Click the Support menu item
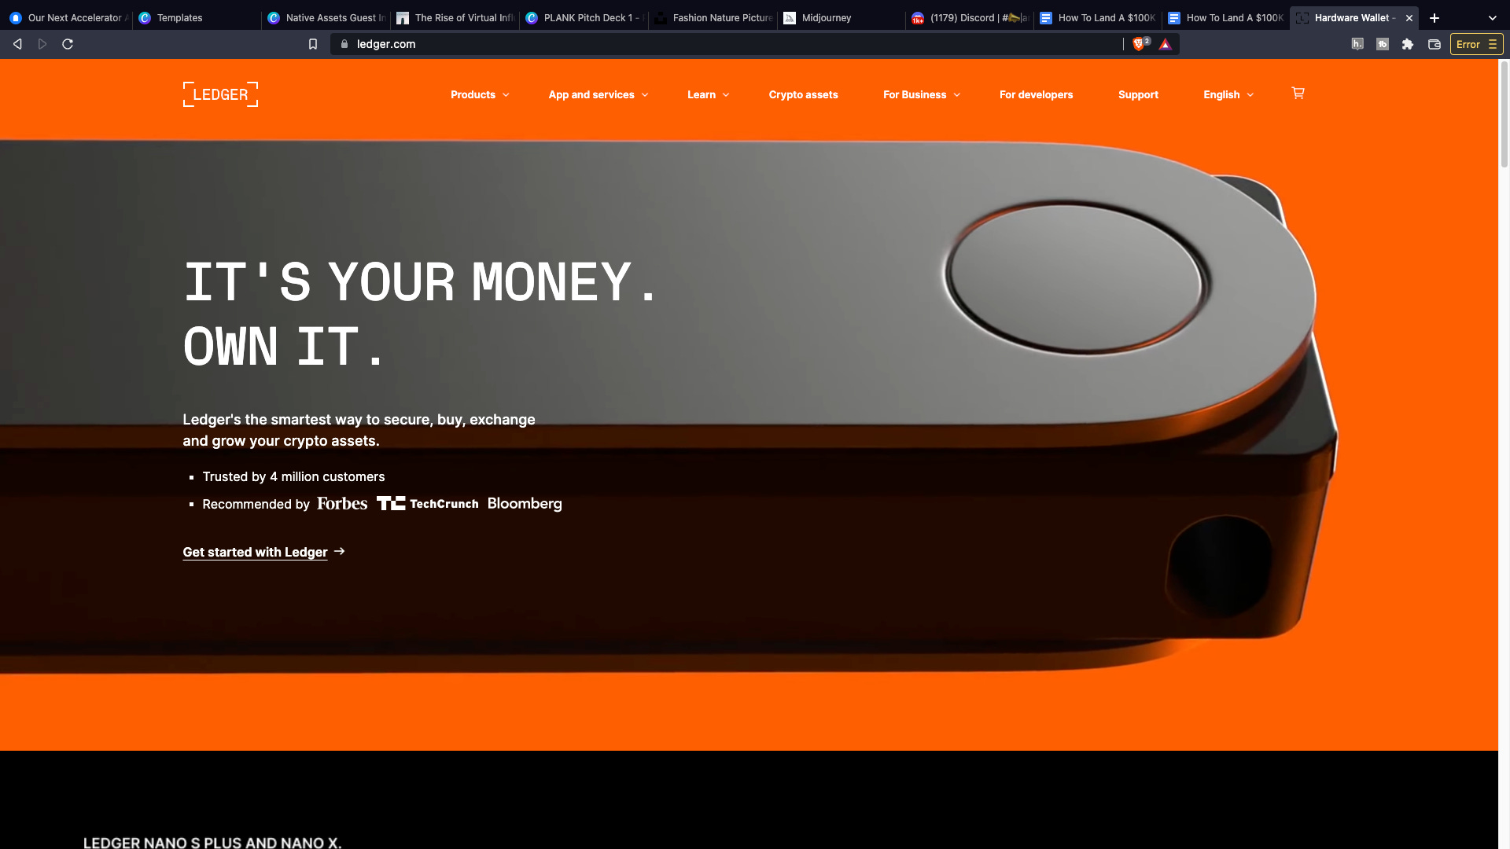The image size is (1510, 849). tap(1138, 94)
